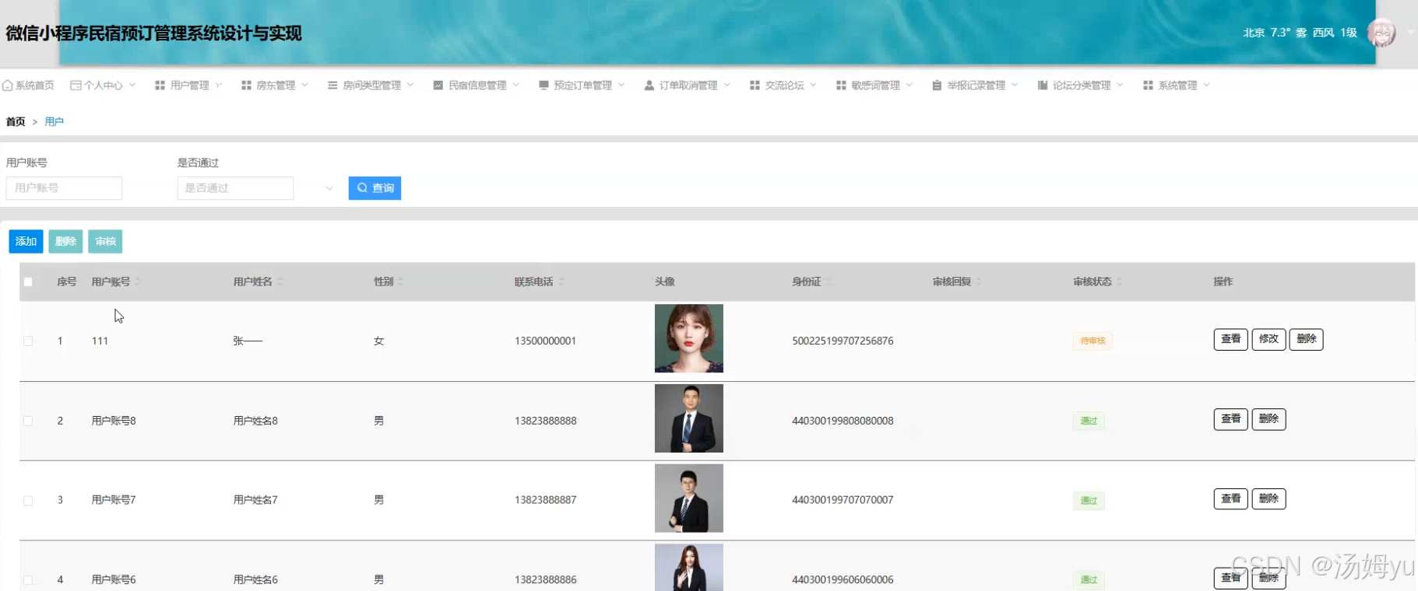
Task: Expand the 房间类型管理 menu chevron
Action: [410, 86]
